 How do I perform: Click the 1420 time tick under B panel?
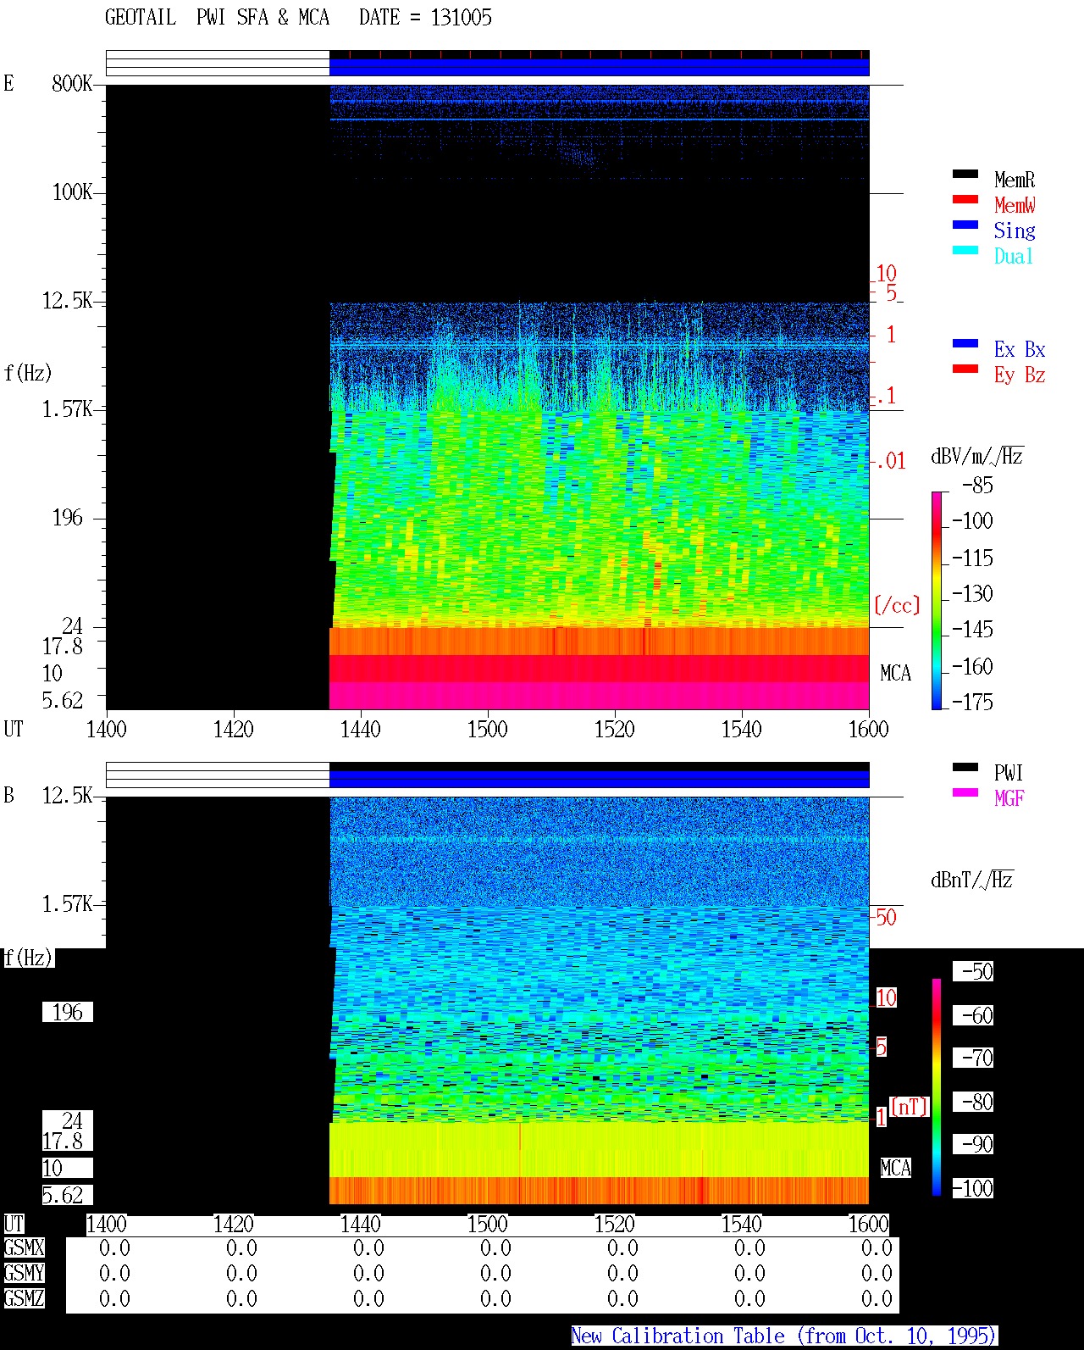[234, 1224]
